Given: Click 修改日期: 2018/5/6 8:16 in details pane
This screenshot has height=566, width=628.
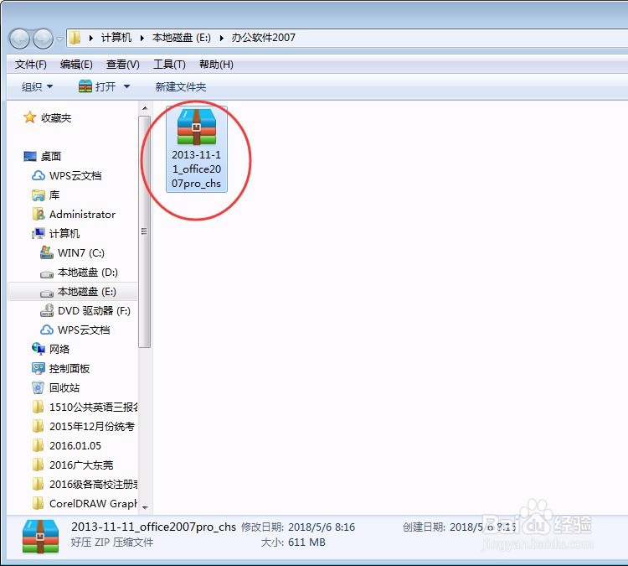Looking at the screenshot, I should [298, 527].
